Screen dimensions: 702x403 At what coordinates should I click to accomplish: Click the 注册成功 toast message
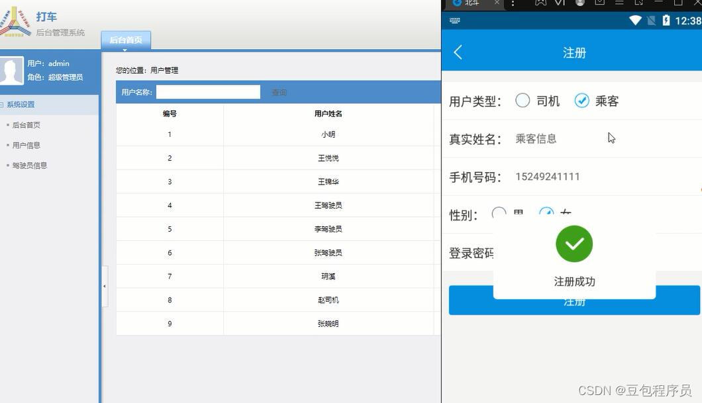pos(574,281)
